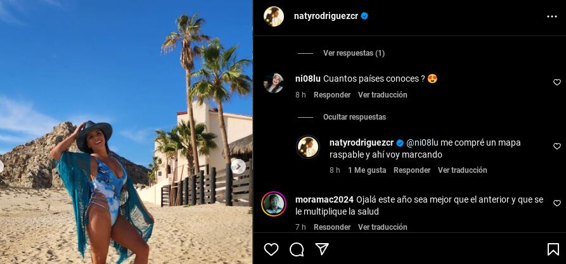Open the three-dot more options menu
Screen dimensions: 566x264
[x=552, y=16]
